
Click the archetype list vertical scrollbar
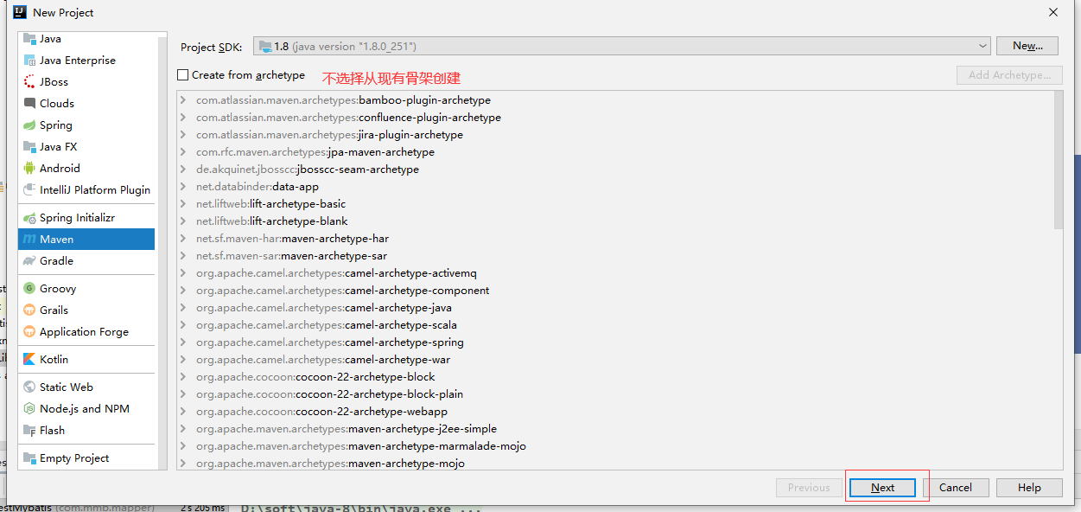pyautogui.click(x=1059, y=160)
